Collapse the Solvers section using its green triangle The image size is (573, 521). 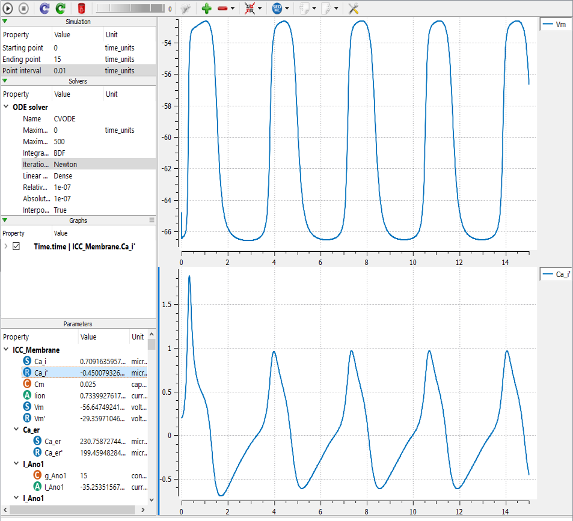(x=5, y=81)
